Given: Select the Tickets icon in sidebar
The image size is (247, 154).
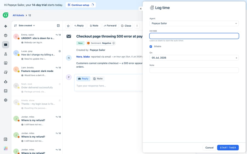Looking at the screenshot, I should coord(6,45).
